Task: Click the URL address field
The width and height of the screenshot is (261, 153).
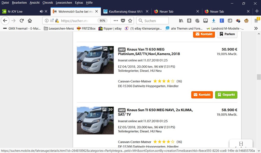Action: click(75, 21)
